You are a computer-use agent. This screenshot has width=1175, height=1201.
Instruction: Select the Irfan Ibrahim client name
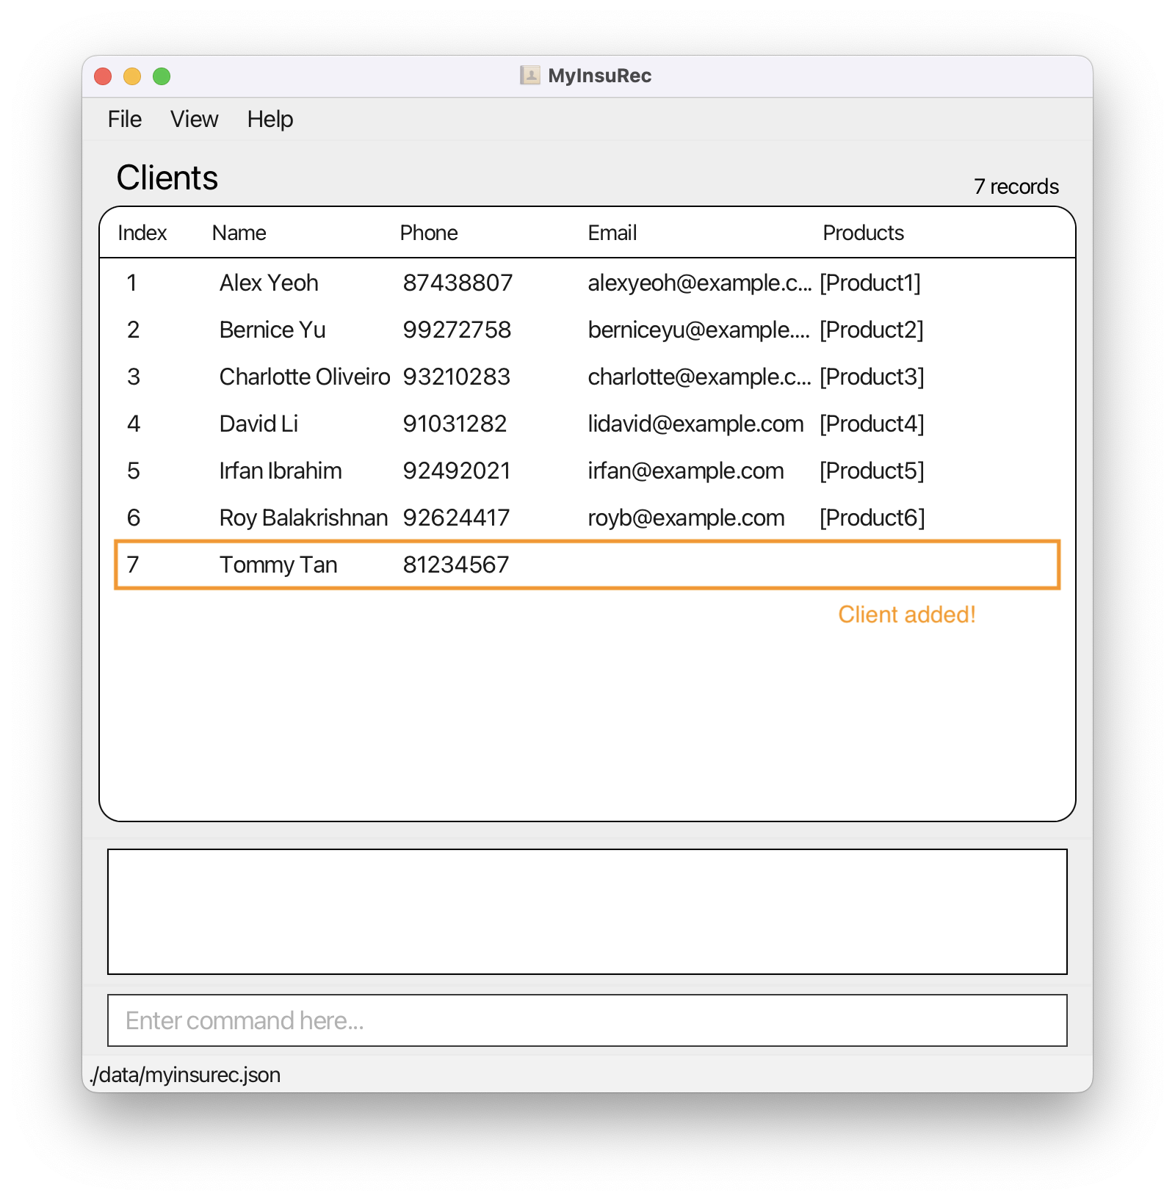point(281,471)
